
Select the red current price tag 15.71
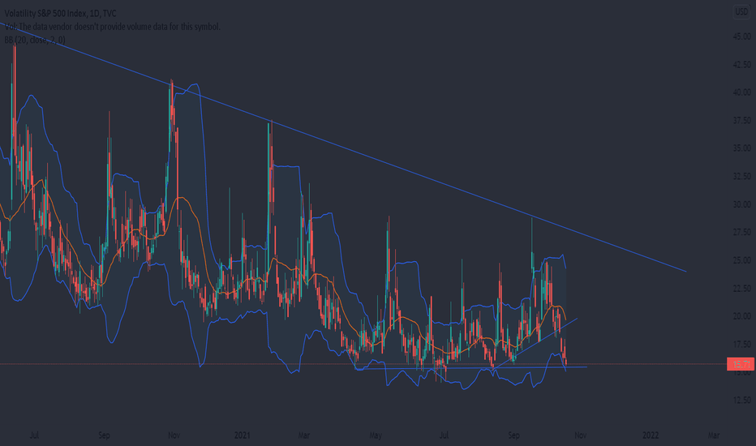[x=740, y=364]
